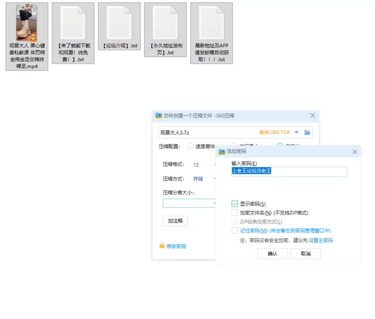Click the 压缩配置 label
375x319 pixels.
click(x=169, y=147)
